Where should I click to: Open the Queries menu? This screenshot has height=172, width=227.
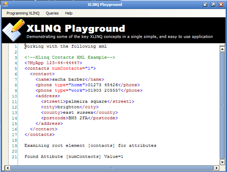click(x=52, y=13)
